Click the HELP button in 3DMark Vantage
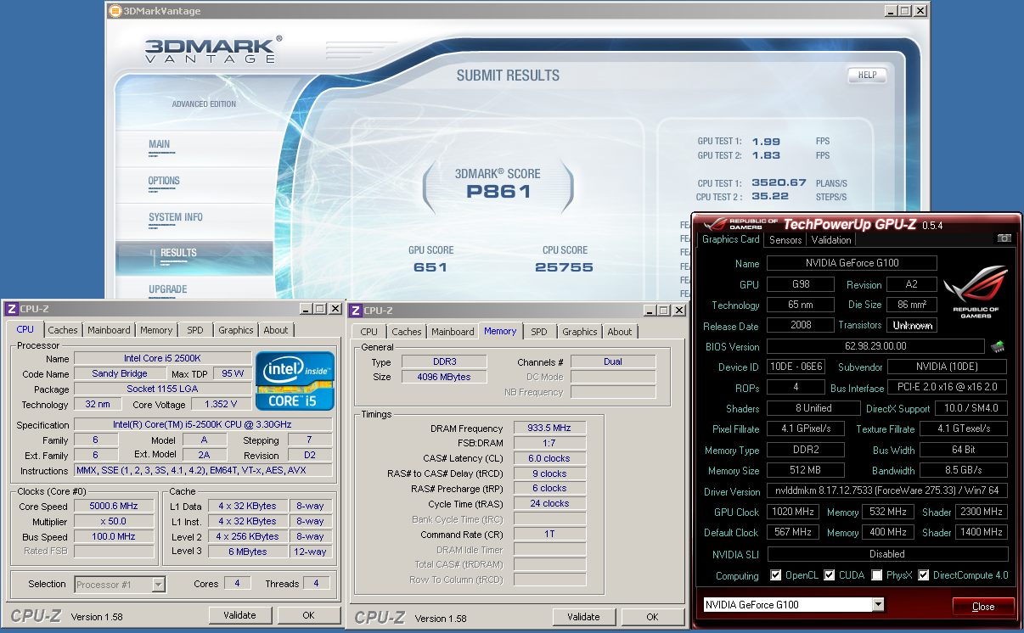This screenshot has height=633, width=1024. click(x=867, y=75)
